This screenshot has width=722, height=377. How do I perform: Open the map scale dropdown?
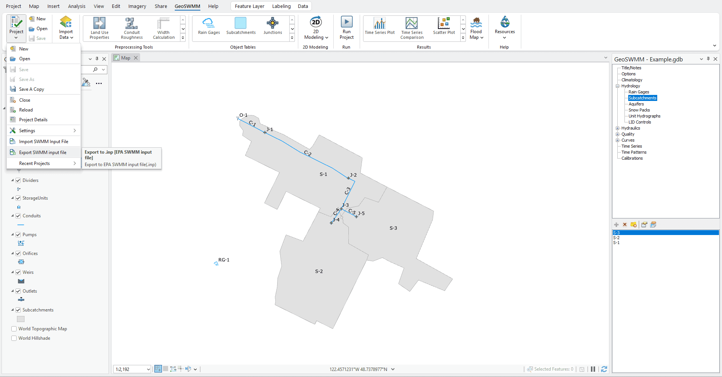[148, 369]
